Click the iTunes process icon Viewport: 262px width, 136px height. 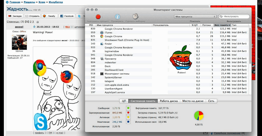coord(102,32)
